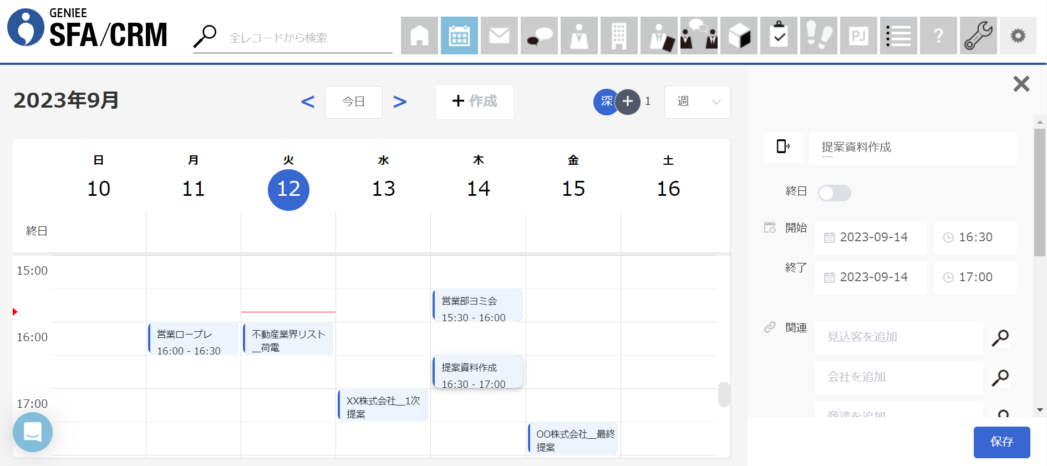Open the 営業部ヨミ会 event

pos(477,305)
